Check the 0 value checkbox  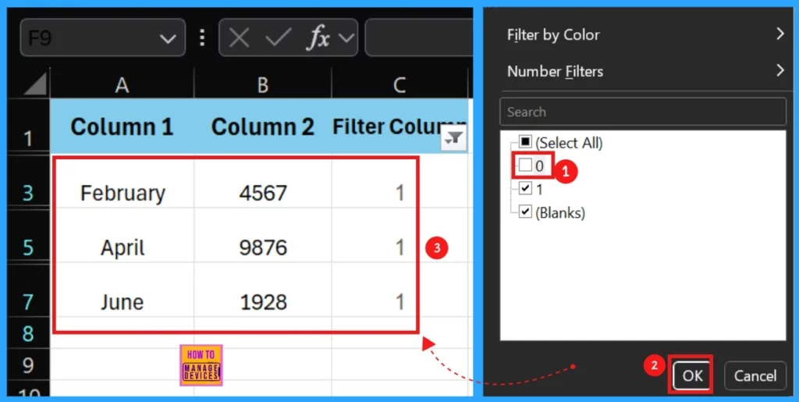[x=525, y=165]
